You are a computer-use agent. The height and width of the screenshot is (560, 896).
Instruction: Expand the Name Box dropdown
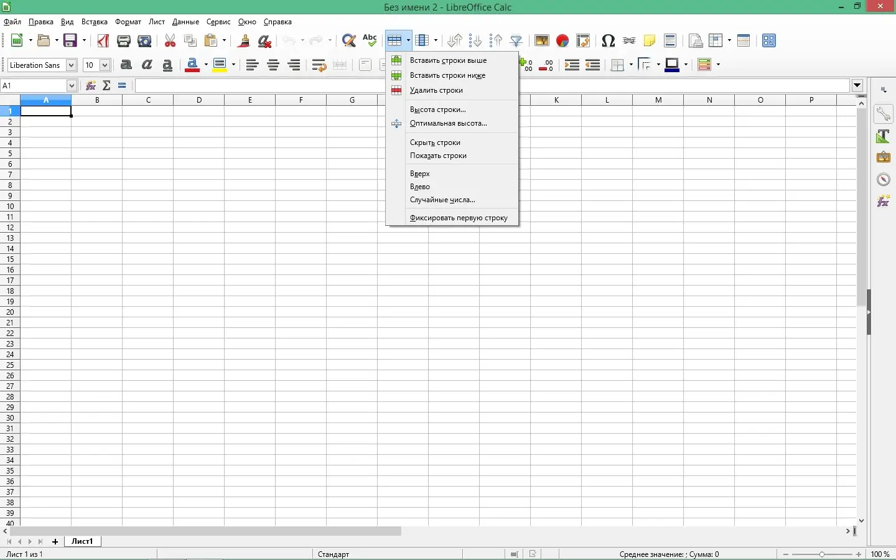coord(72,86)
